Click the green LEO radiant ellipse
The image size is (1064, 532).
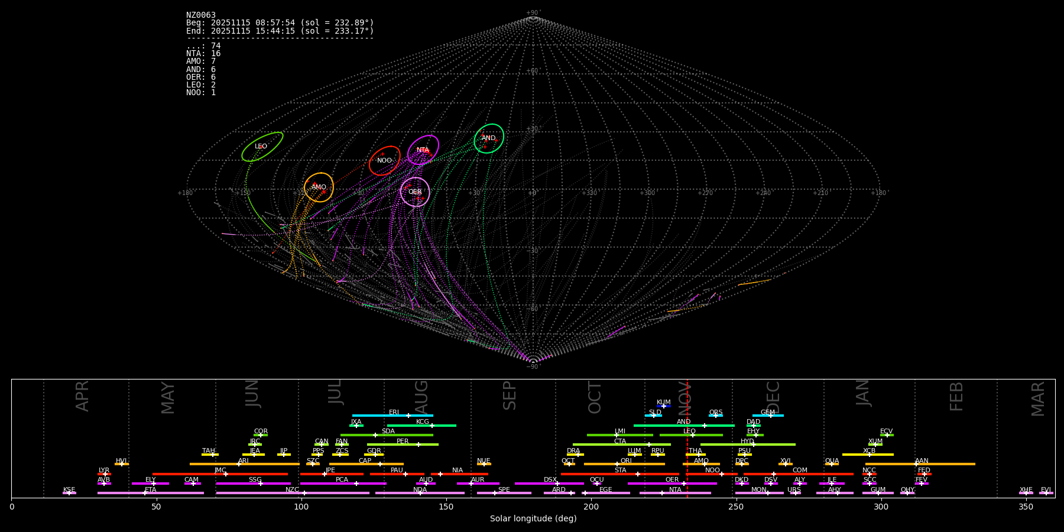coord(262,147)
